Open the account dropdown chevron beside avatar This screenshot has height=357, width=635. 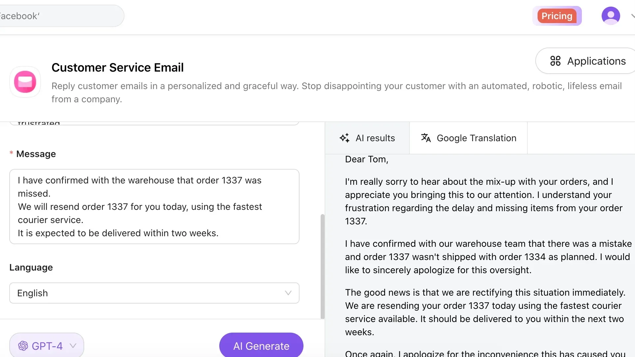(632, 16)
